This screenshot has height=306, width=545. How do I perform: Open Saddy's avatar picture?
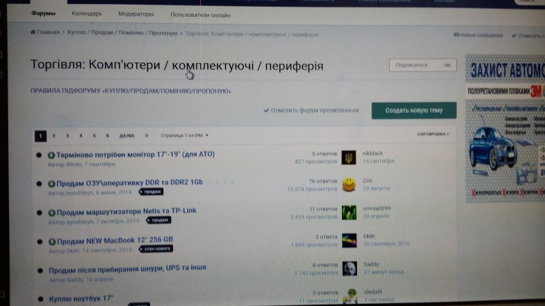[349, 268]
